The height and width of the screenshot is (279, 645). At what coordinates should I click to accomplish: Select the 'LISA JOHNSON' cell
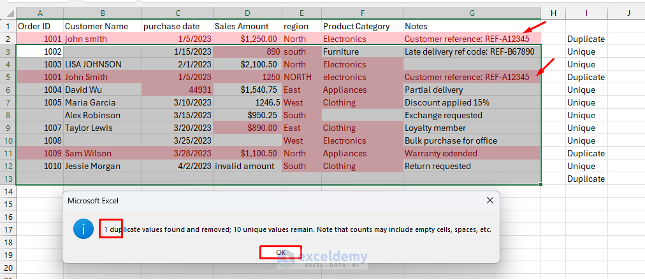[103, 64]
